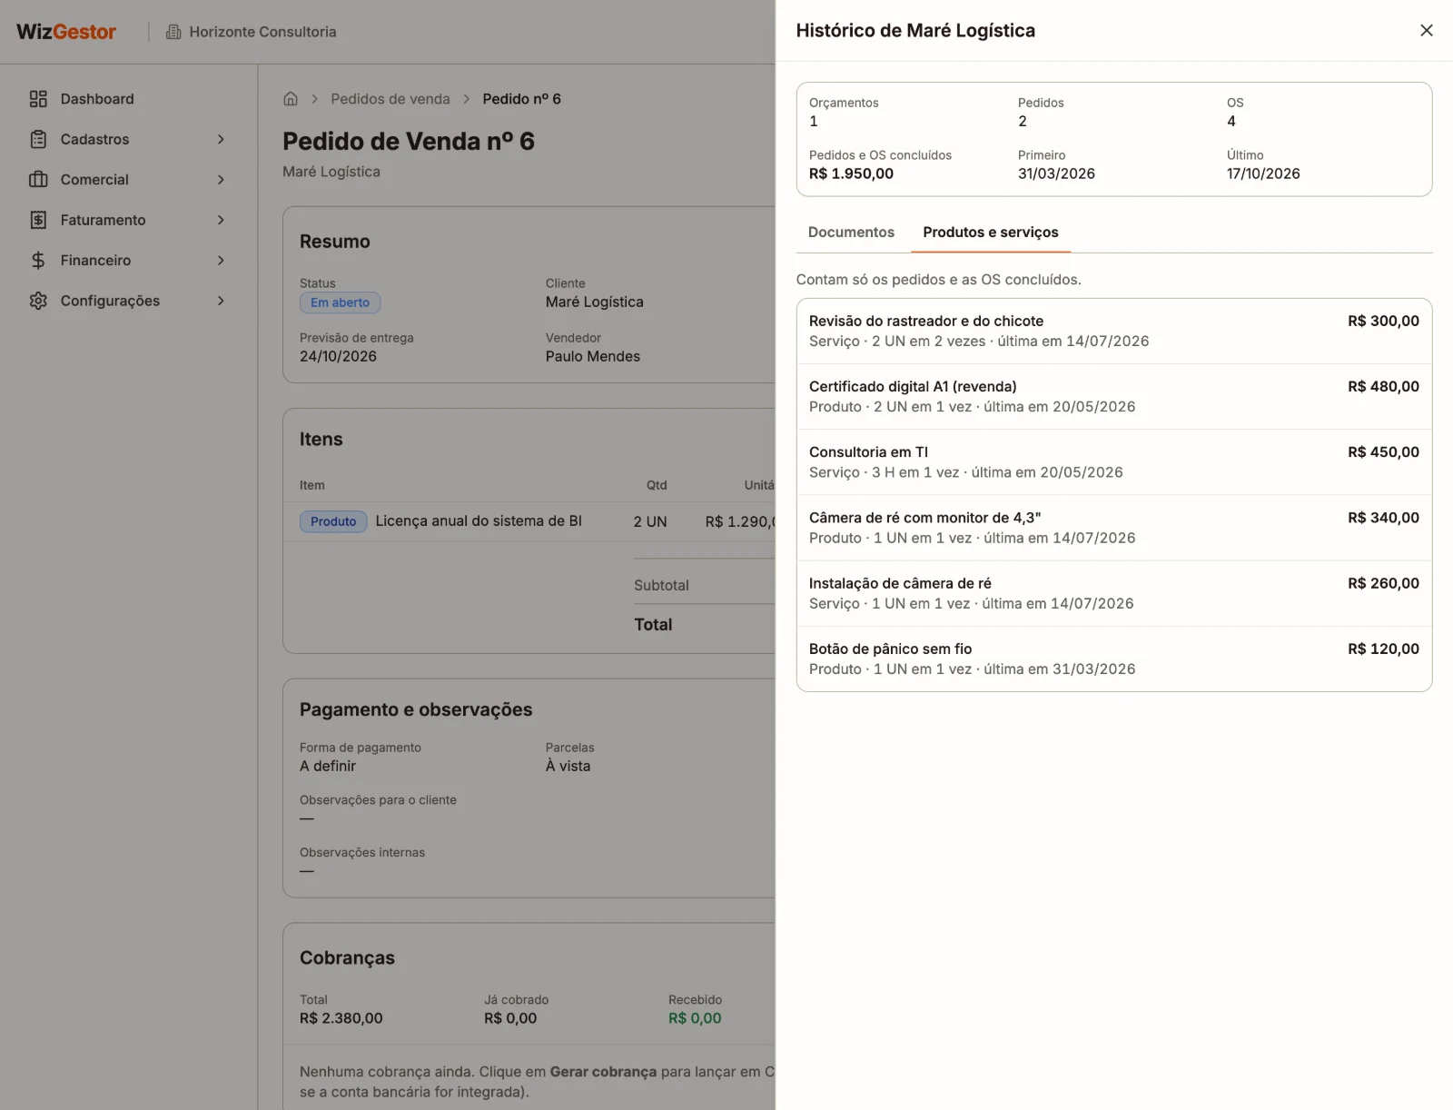This screenshot has height=1110, width=1453.
Task: Select Câmera de ré com monitor row
Action: point(1114,528)
